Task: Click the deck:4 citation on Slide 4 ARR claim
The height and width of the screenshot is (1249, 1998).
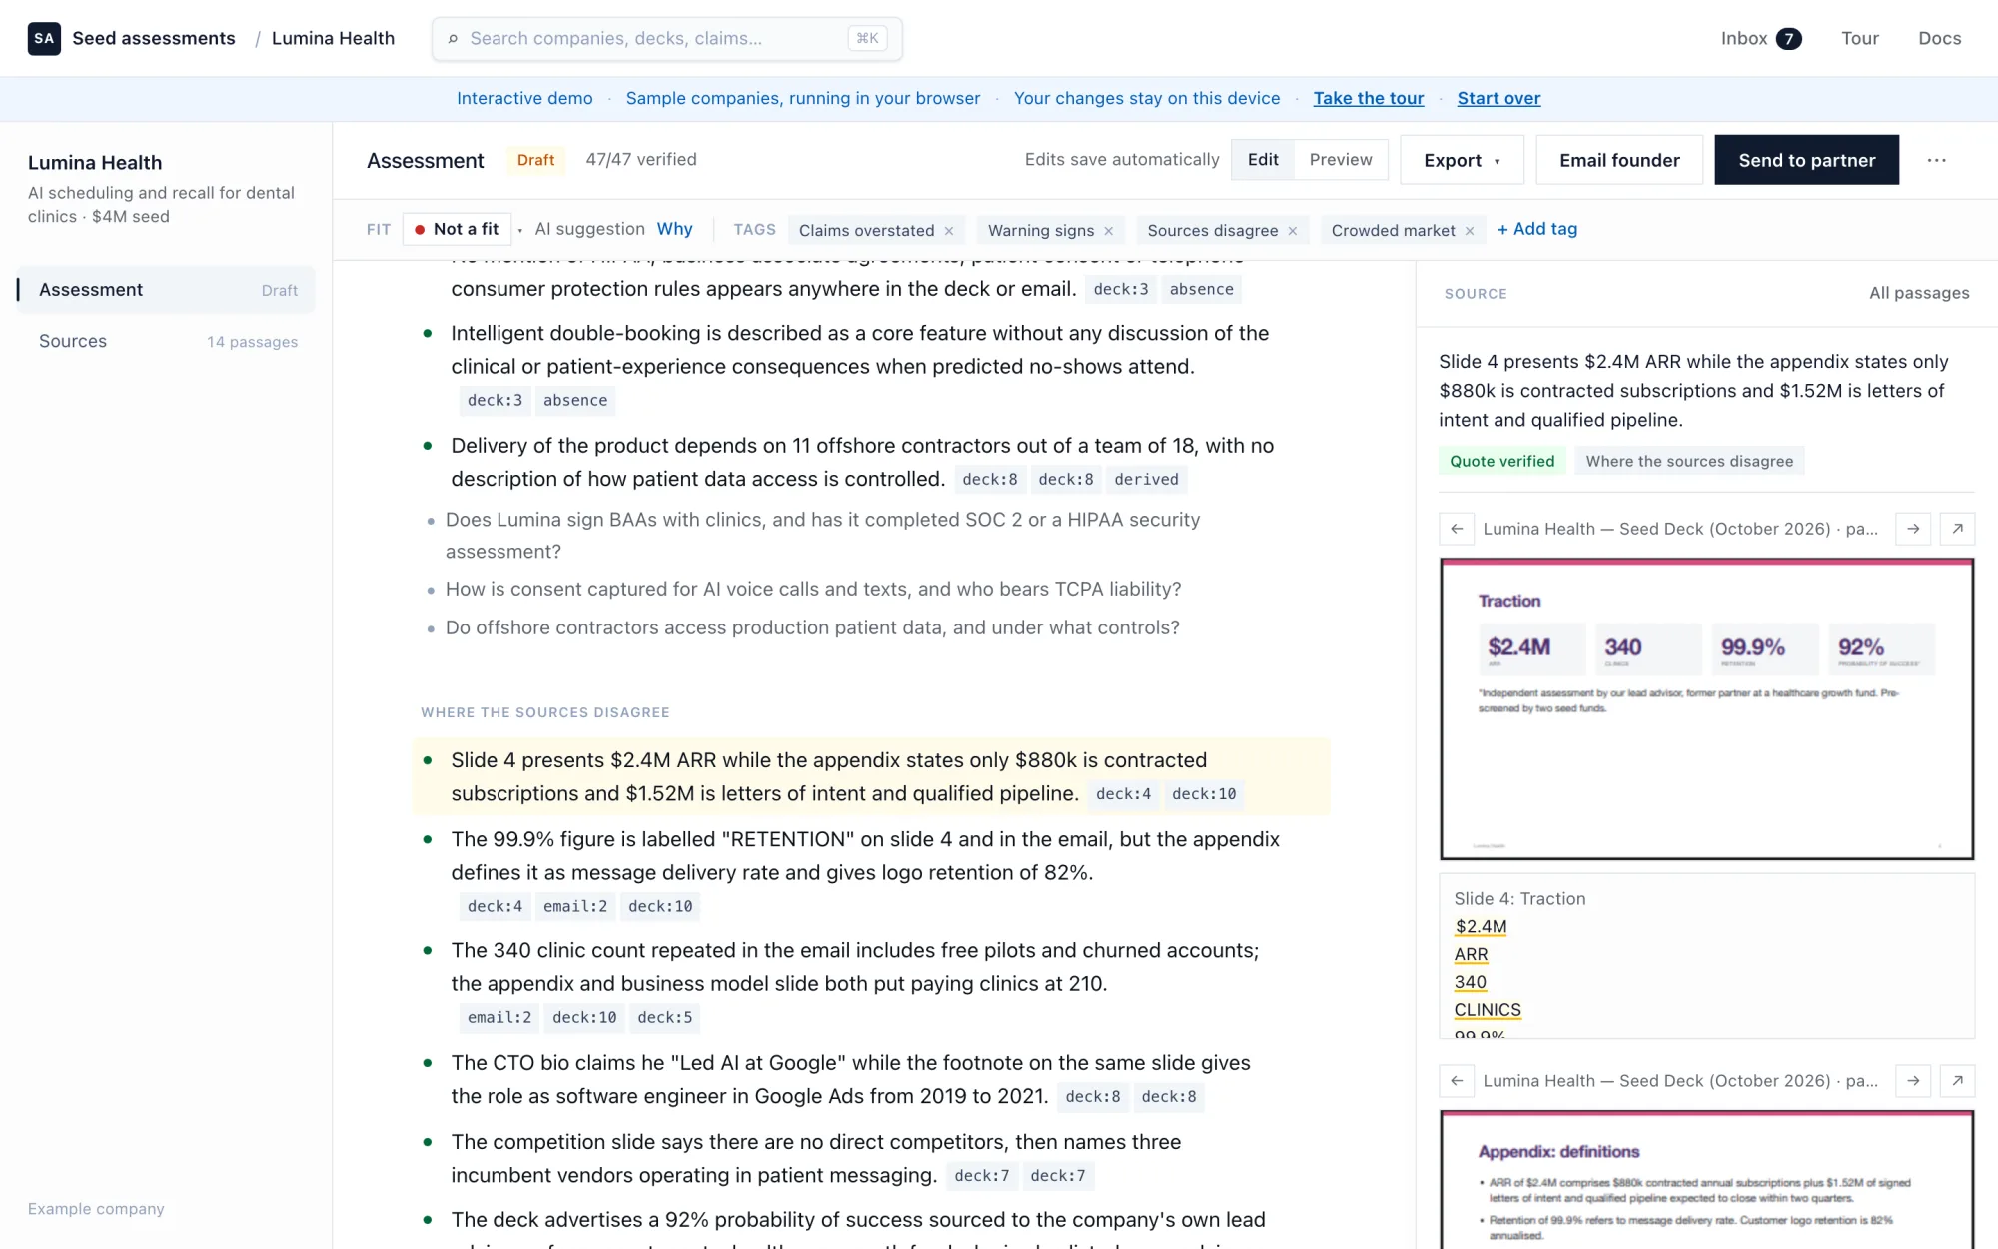Action: pos(1123,794)
